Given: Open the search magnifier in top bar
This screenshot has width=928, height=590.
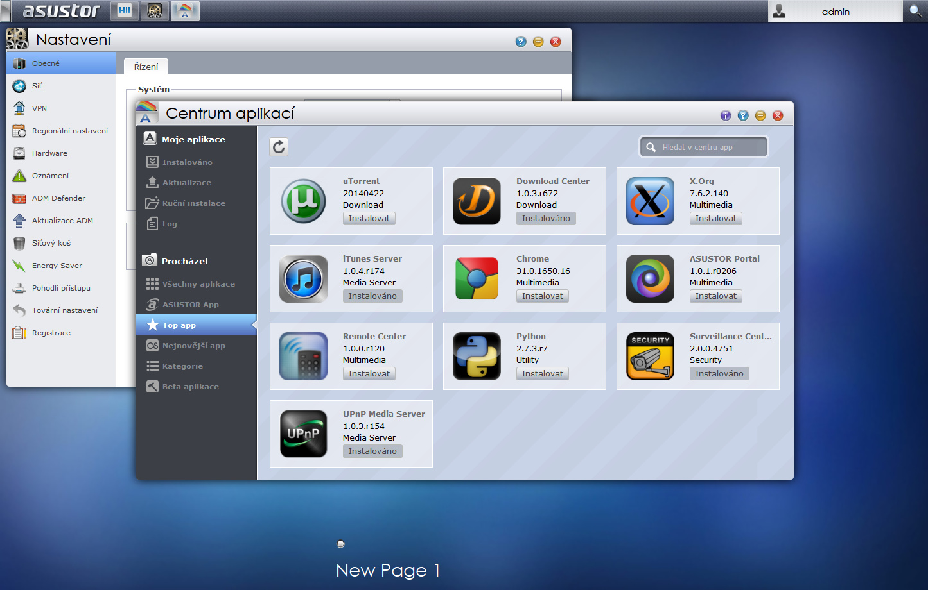Looking at the screenshot, I should [915, 11].
